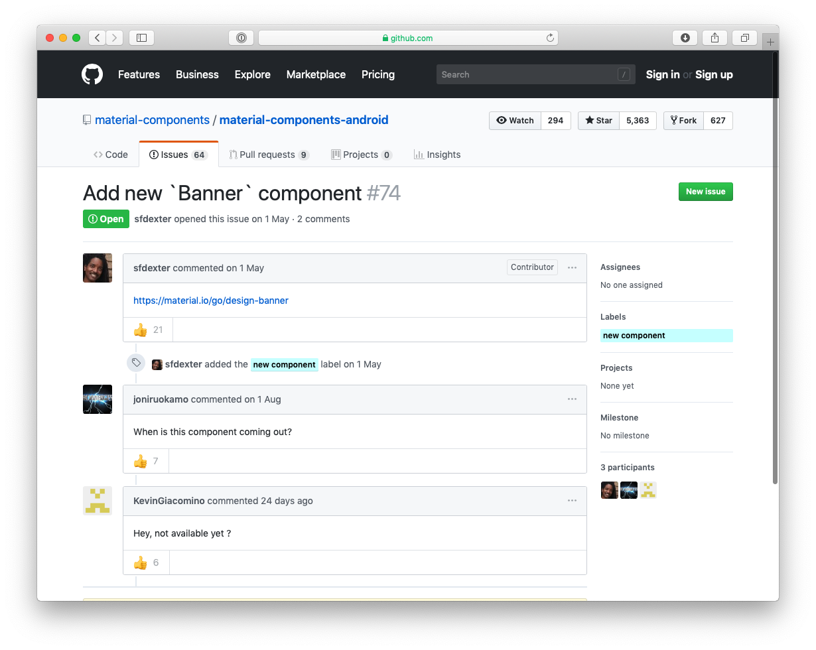Open the material.io design-banner link

211,300
